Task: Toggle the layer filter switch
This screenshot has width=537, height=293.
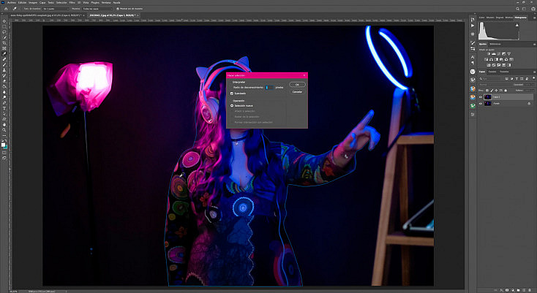Action: [x=533, y=78]
